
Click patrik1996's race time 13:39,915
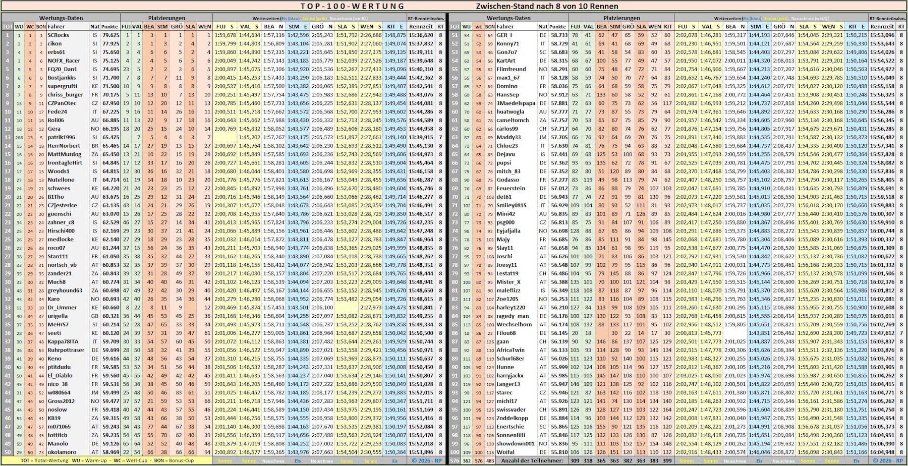point(421,137)
